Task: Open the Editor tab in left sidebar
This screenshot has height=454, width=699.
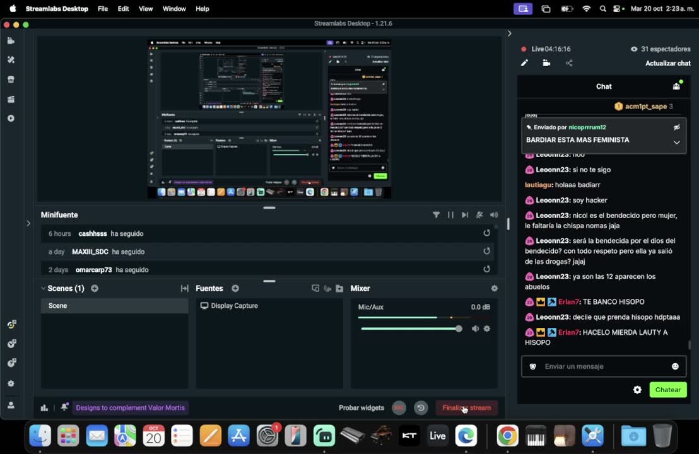Action: click(x=11, y=41)
